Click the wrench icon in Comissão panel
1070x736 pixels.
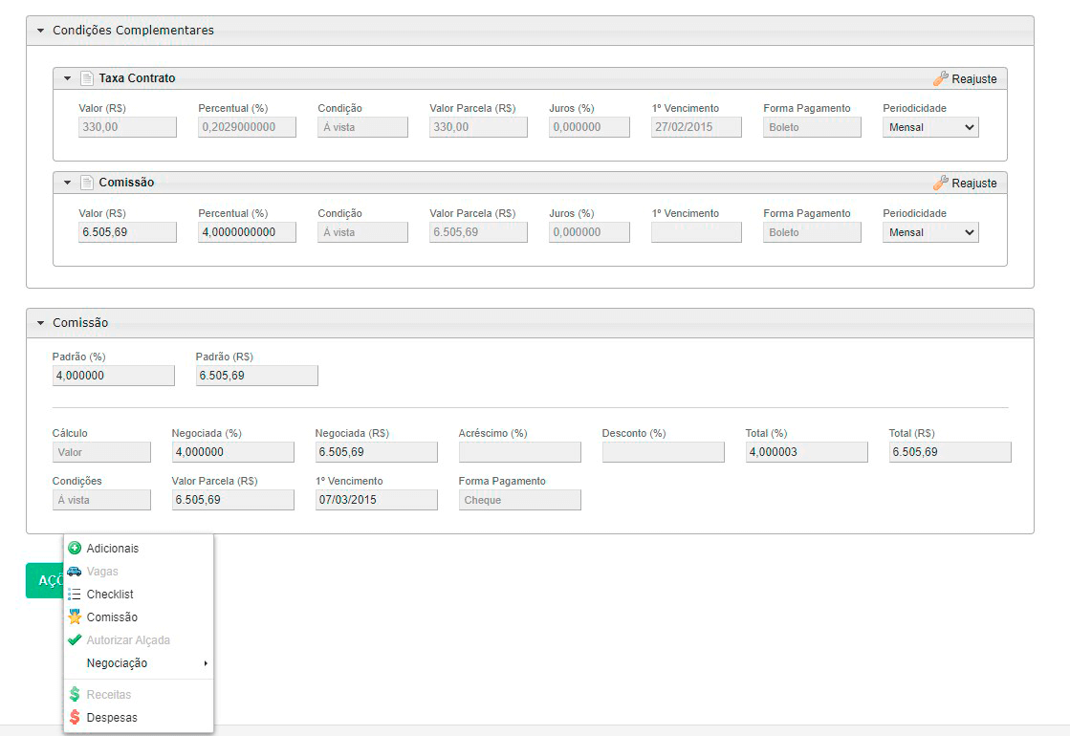click(x=940, y=183)
